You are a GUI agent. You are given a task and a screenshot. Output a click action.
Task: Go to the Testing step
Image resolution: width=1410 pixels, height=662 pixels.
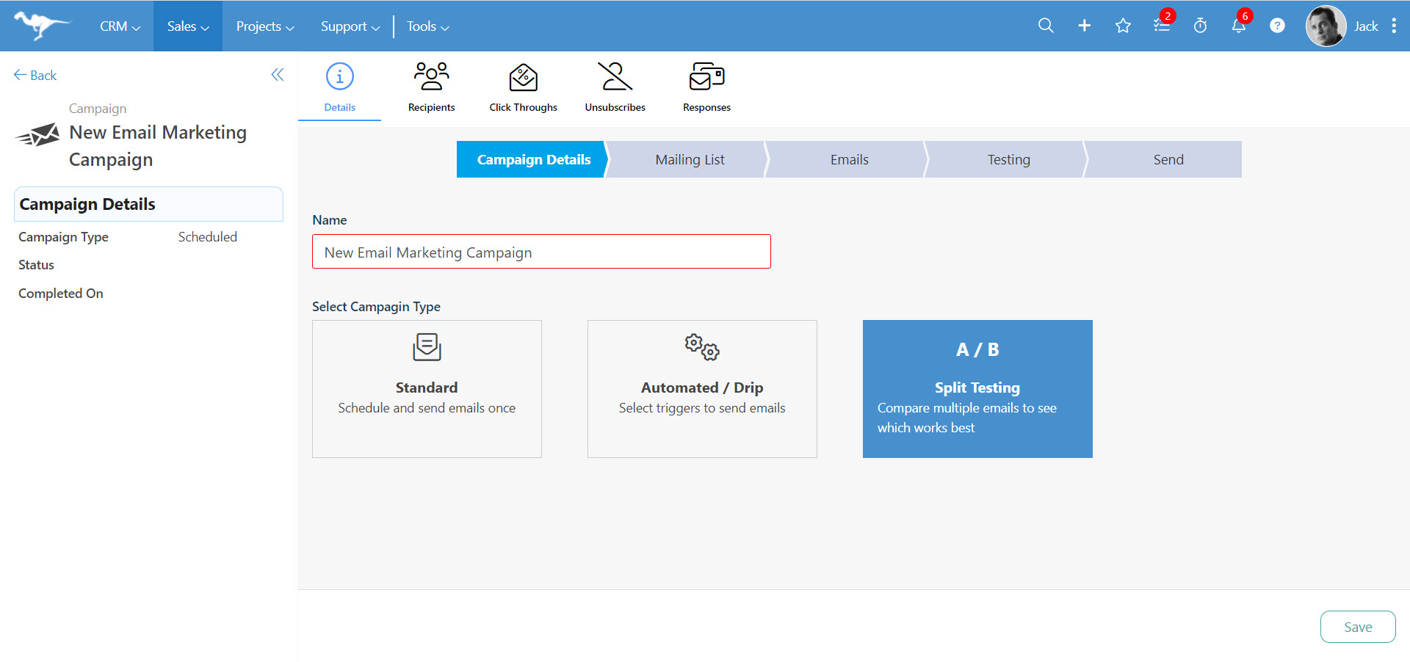point(1008,159)
